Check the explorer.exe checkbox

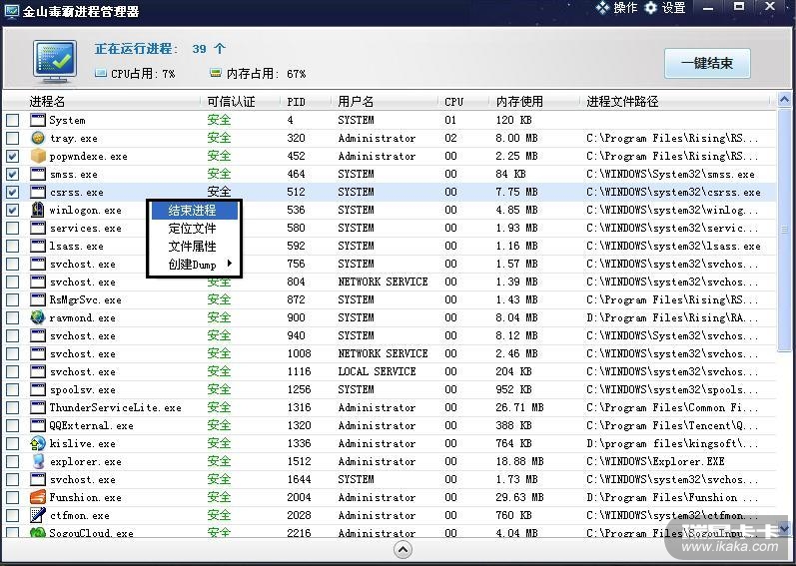pos(13,461)
